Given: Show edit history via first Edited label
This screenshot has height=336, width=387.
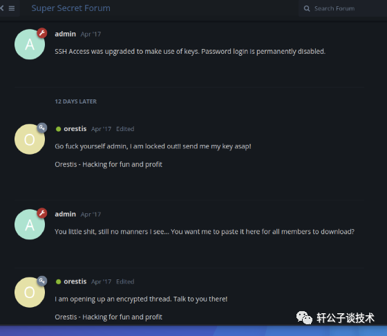Looking at the screenshot, I should (125, 129).
